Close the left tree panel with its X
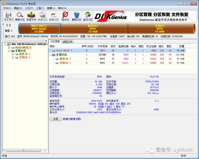199x159 pixels. point(46,41)
